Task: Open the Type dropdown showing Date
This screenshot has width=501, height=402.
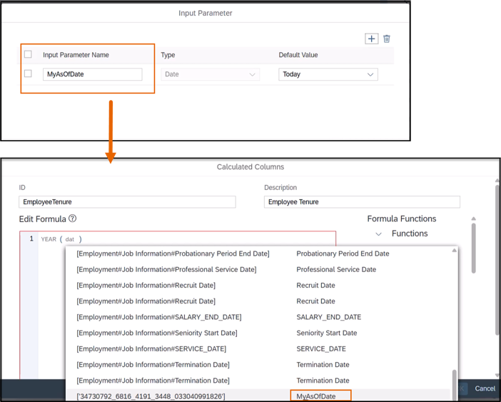Action: pos(210,74)
